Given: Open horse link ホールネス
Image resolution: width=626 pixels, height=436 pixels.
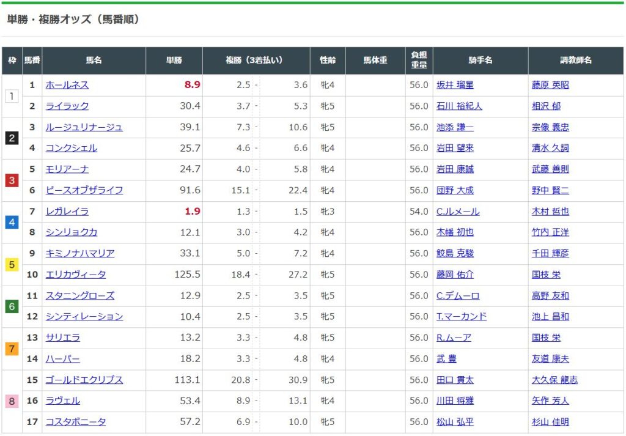Looking at the screenshot, I should point(67,85).
